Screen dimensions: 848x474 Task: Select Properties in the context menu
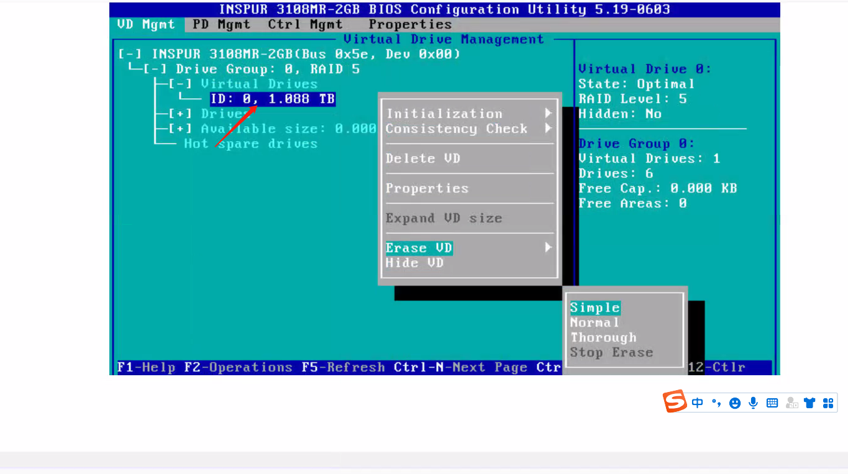click(427, 188)
